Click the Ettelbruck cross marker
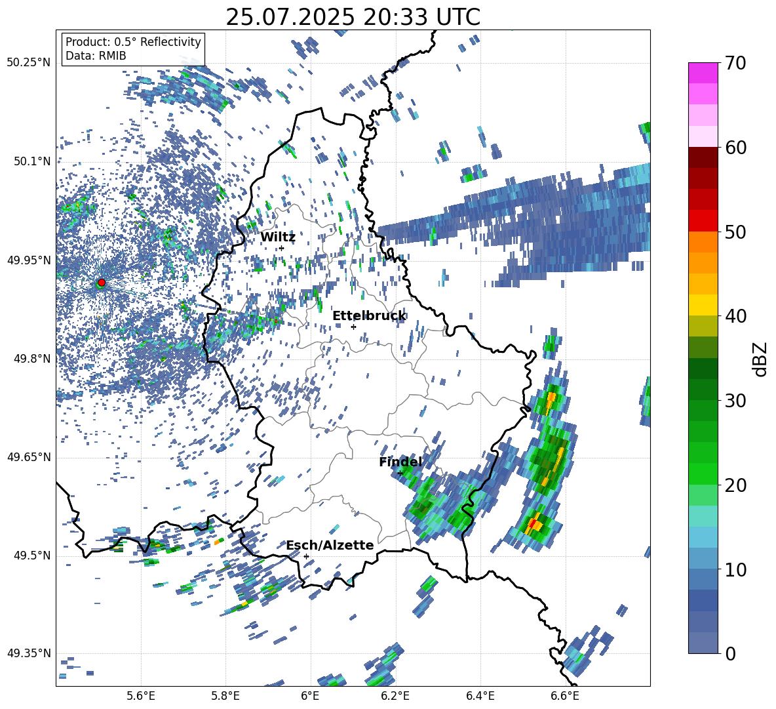The width and height of the screenshot is (776, 709). [x=353, y=327]
